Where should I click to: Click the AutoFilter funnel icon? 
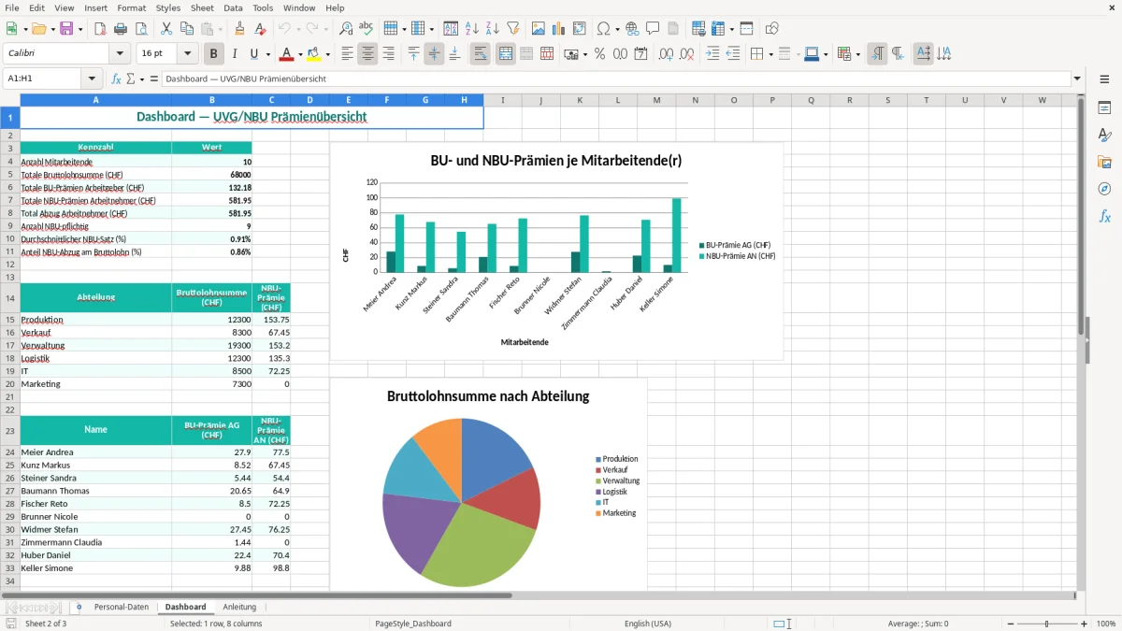tap(512, 29)
